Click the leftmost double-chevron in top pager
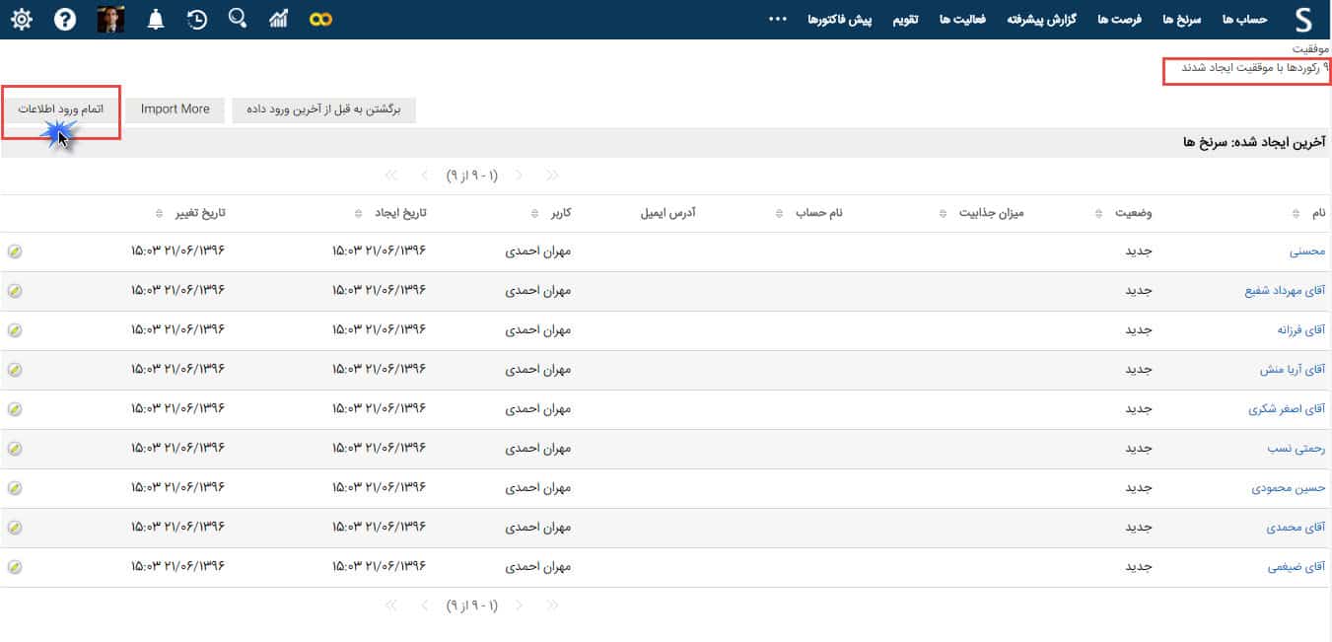This screenshot has width=1332, height=642. point(391,176)
